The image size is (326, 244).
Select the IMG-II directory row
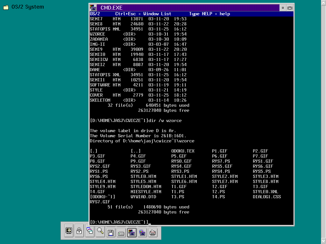pos(138,44)
